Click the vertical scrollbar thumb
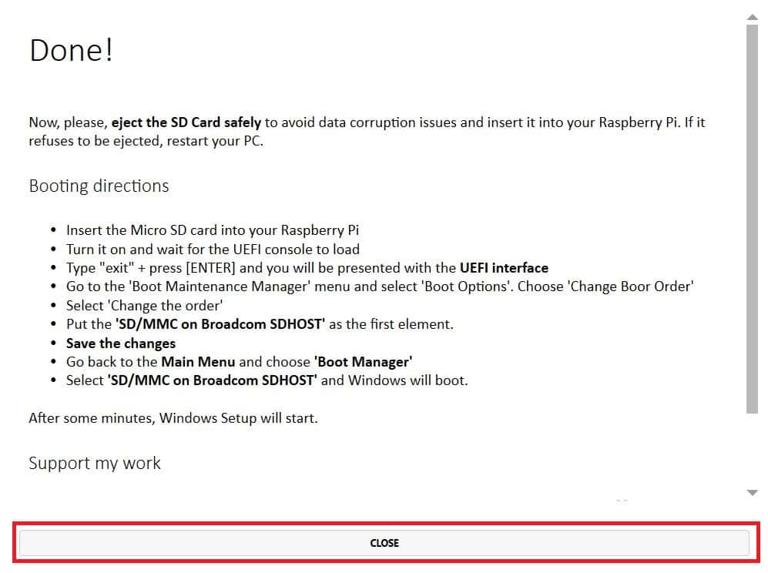Screen dimensions: 768x573 point(753,219)
